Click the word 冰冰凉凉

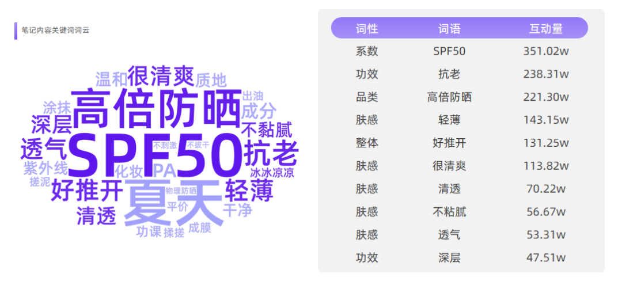point(272,174)
